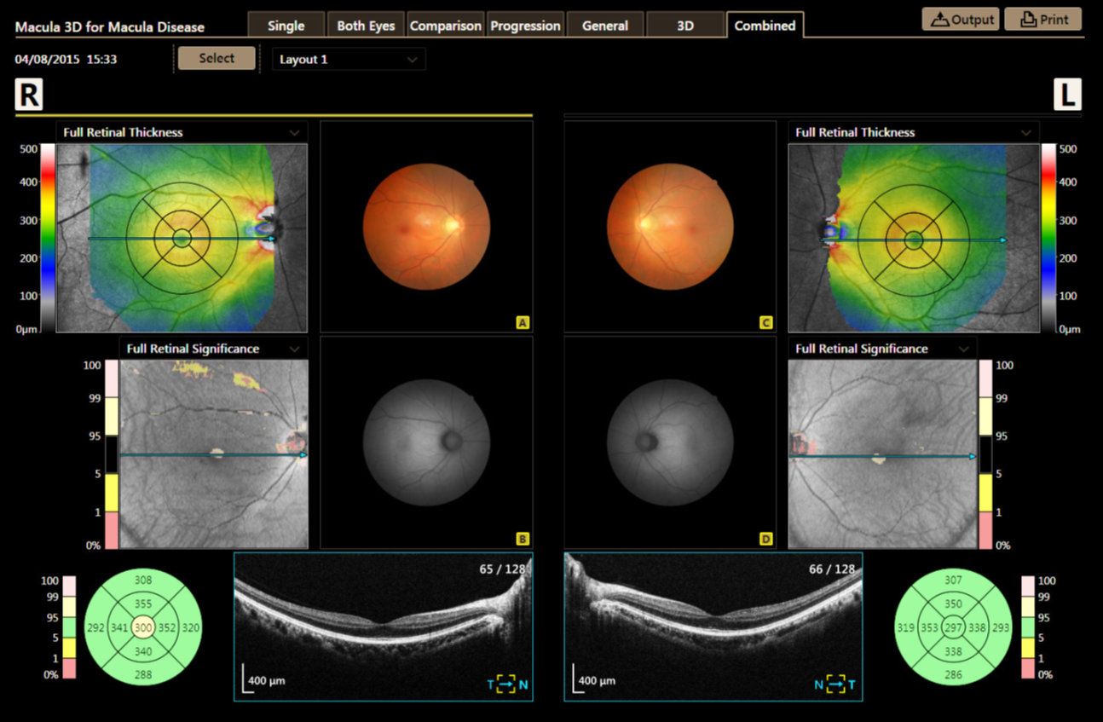Switch to the Progression tab
Image resolution: width=1103 pixels, height=722 pixels.
coord(524,26)
